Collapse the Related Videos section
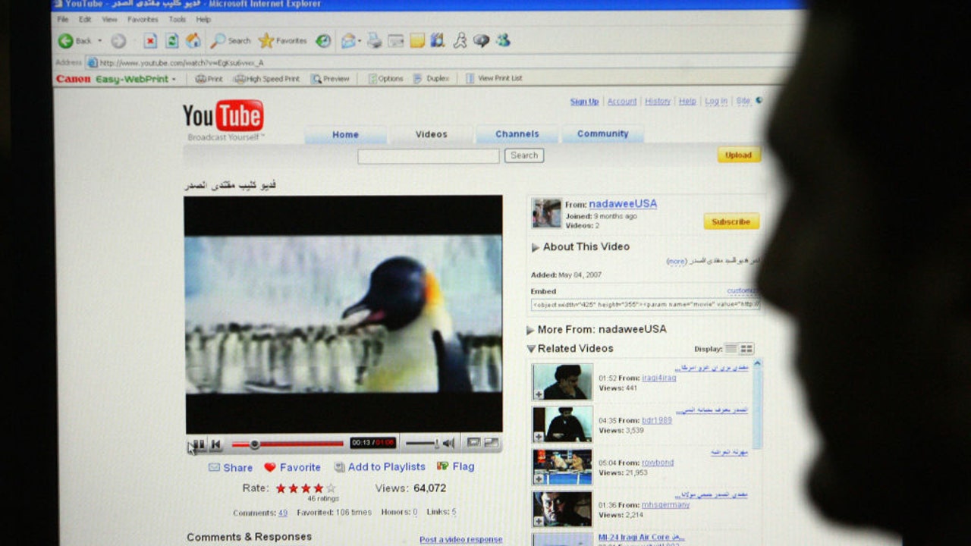Viewport: 971px width, 546px height. (x=531, y=349)
